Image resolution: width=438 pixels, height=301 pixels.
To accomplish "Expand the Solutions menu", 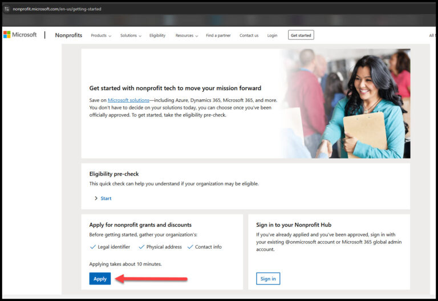I will (131, 35).
